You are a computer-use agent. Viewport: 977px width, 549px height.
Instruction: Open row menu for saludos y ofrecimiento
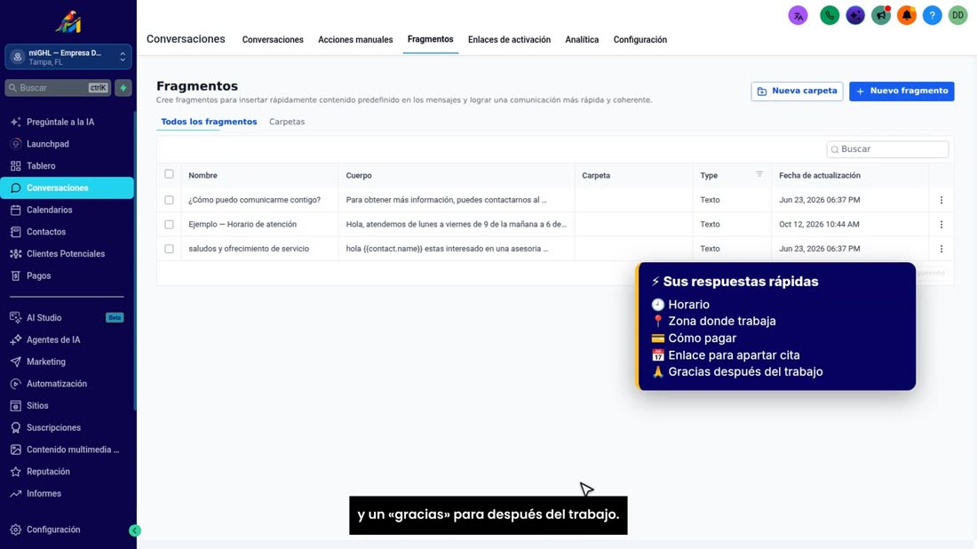(x=941, y=249)
